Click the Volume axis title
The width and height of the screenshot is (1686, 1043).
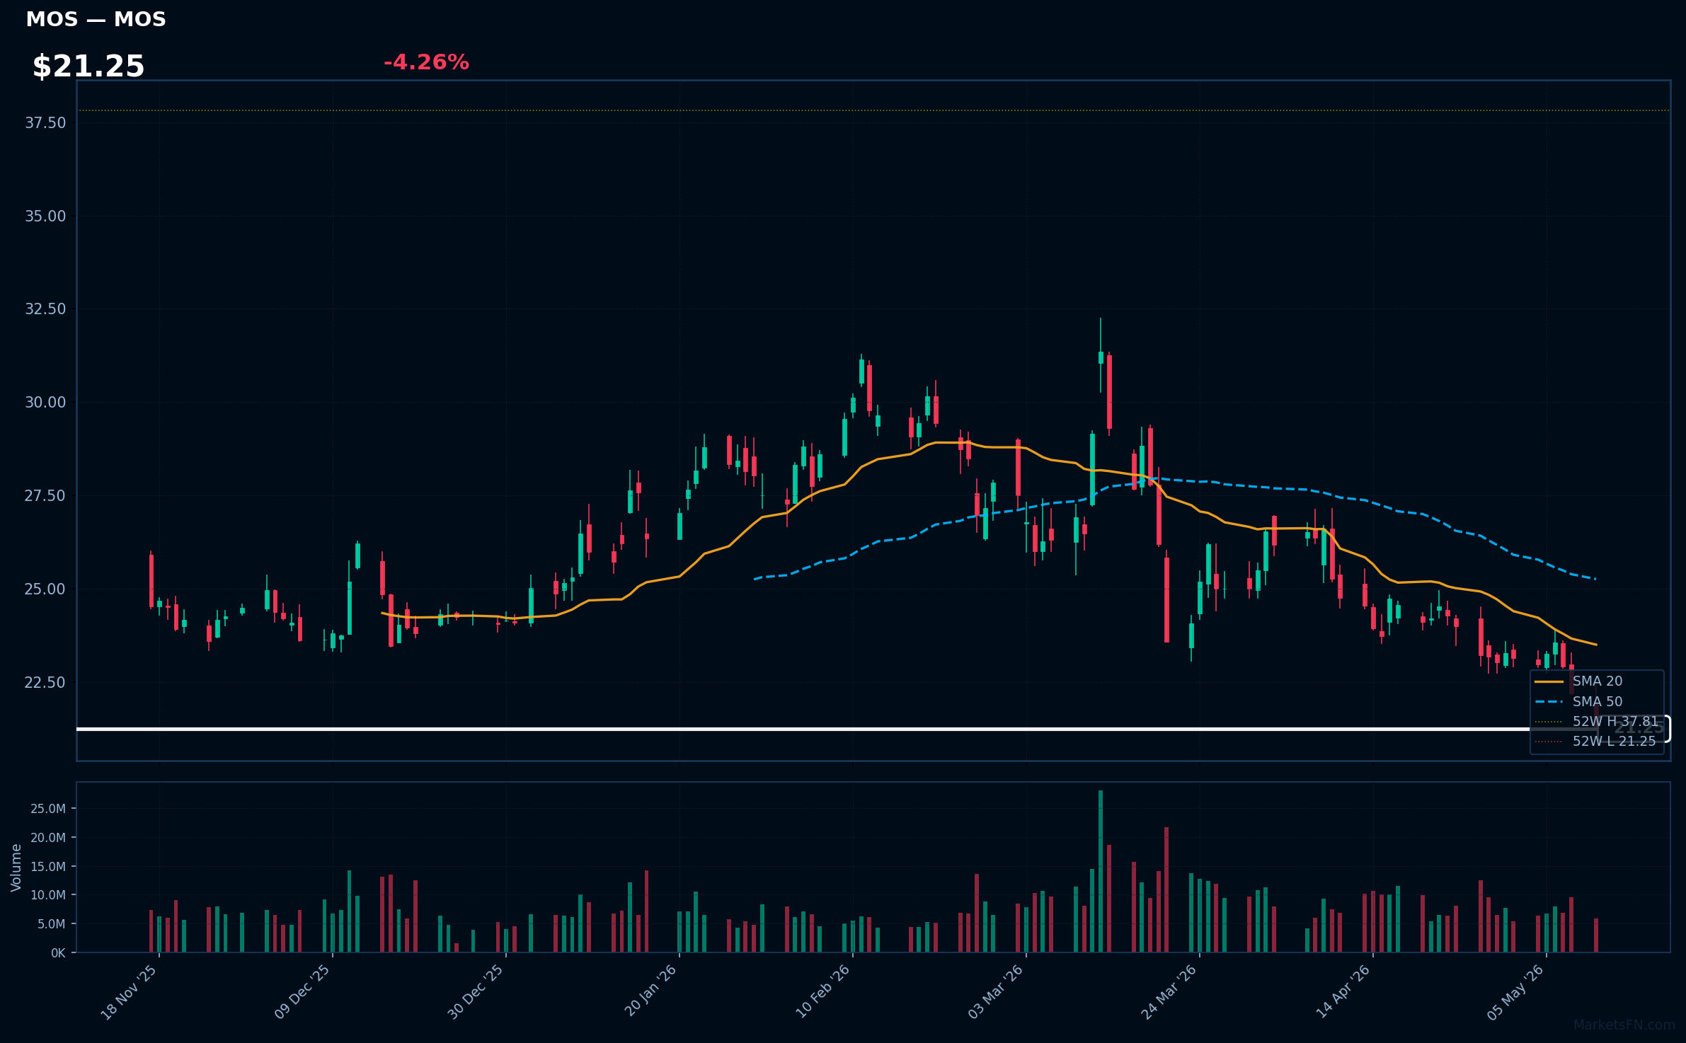pos(16,868)
